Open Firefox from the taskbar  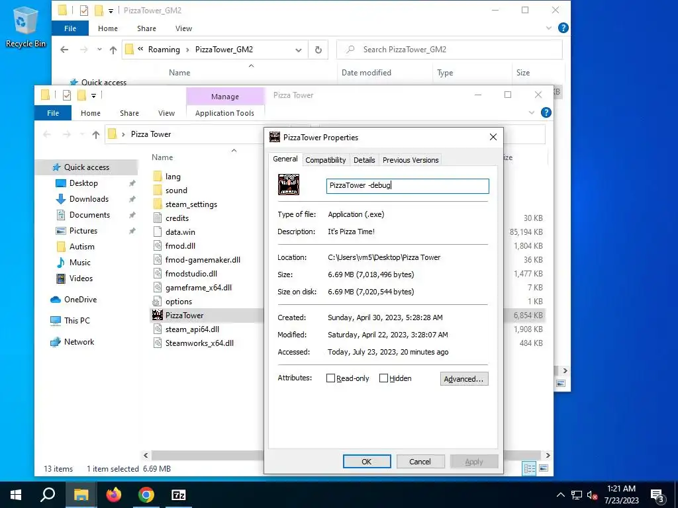pyautogui.click(x=114, y=495)
